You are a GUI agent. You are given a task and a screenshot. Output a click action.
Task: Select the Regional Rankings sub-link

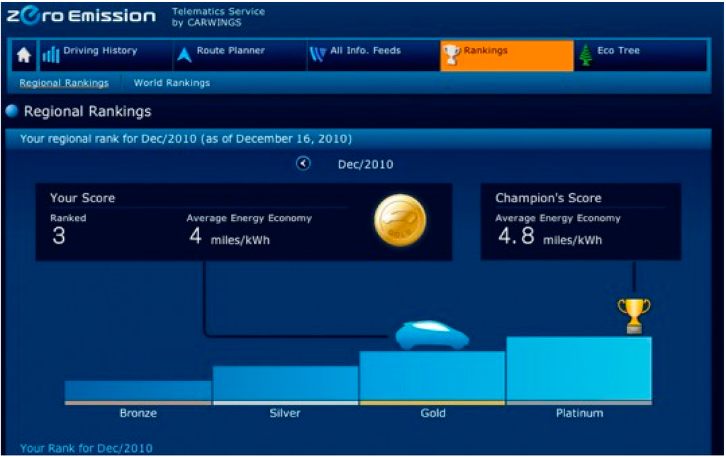pyautogui.click(x=64, y=83)
